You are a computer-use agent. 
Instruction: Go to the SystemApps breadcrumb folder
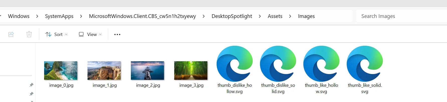(59, 16)
